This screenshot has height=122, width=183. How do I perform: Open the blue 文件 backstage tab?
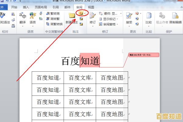click(x=3, y=7)
